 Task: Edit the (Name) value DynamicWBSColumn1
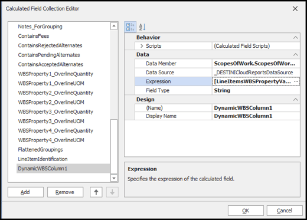pos(256,108)
